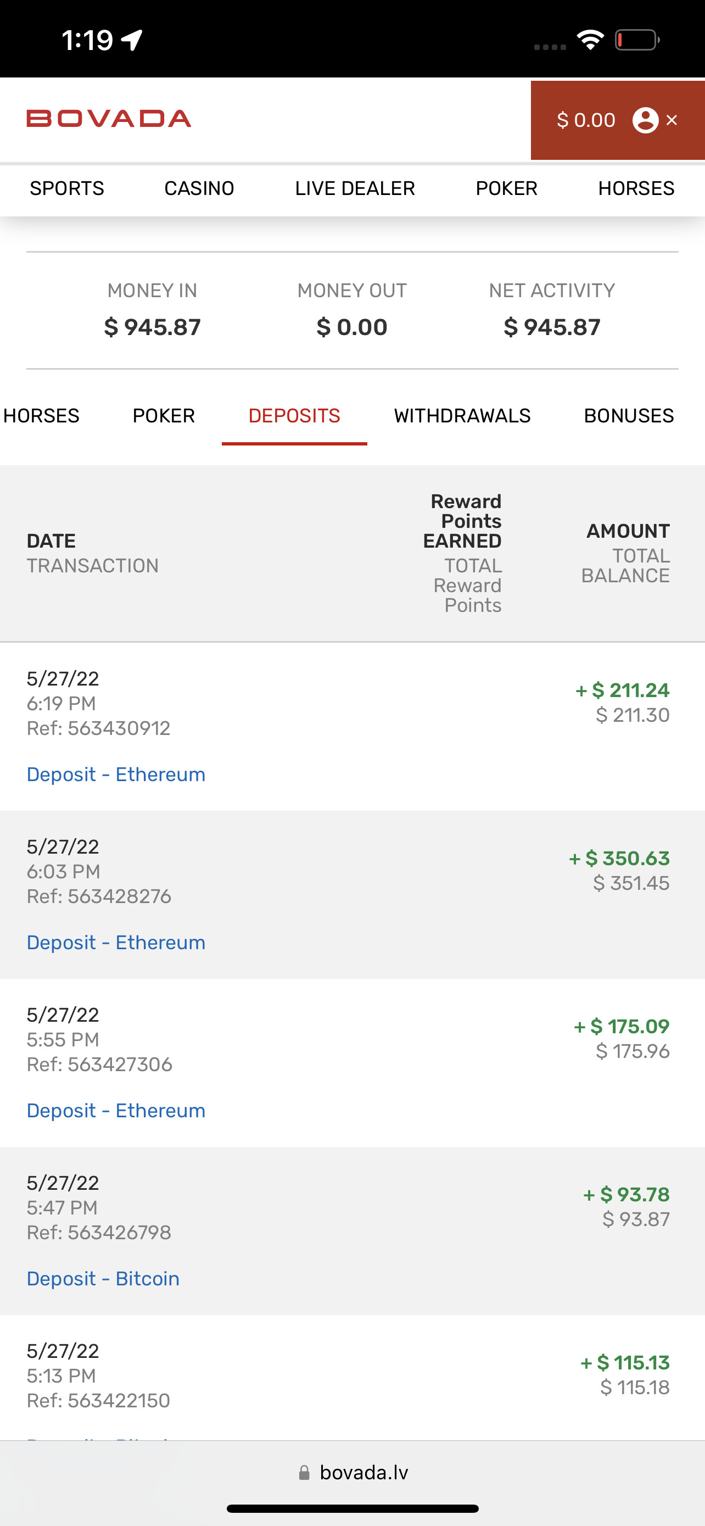Select the Deposits tab
The width and height of the screenshot is (705, 1526).
click(x=294, y=416)
